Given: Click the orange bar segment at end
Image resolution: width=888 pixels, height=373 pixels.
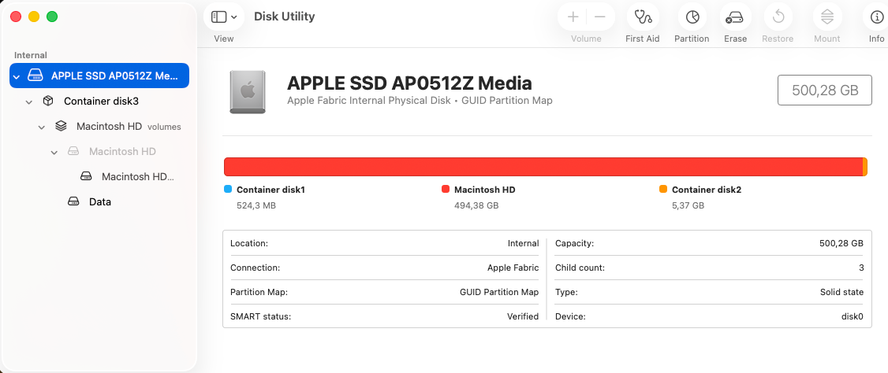Looking at the screenshot, I should pos(865,167).
